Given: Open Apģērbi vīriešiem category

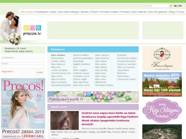Looking at the screenshot, I should tap(82, 64).
